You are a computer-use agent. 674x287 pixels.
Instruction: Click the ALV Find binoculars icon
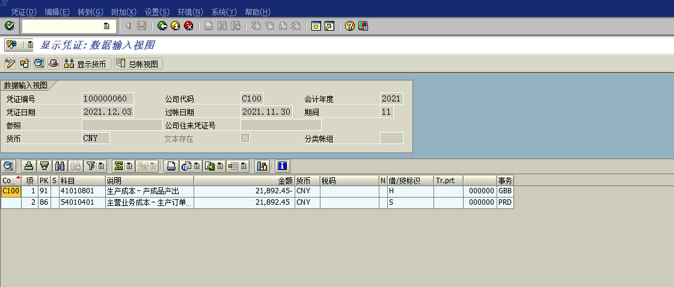coord(60,166)
